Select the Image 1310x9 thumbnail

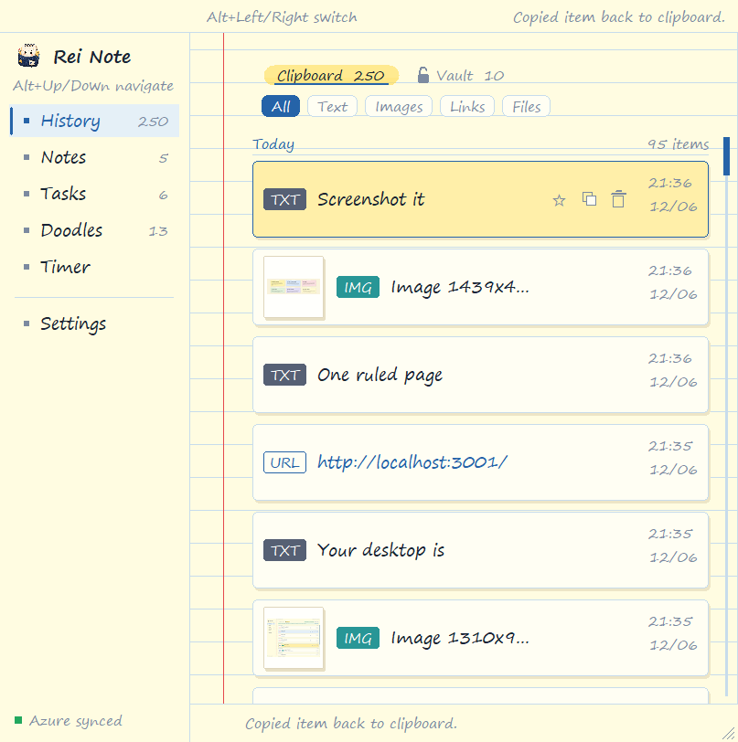click(x=294, y=638)
